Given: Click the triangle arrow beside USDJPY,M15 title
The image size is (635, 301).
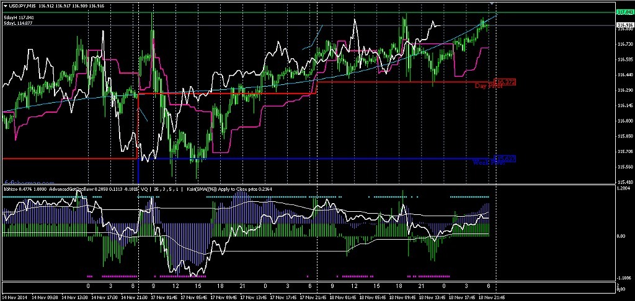Looking at the screenshot, I should [6, 6].
